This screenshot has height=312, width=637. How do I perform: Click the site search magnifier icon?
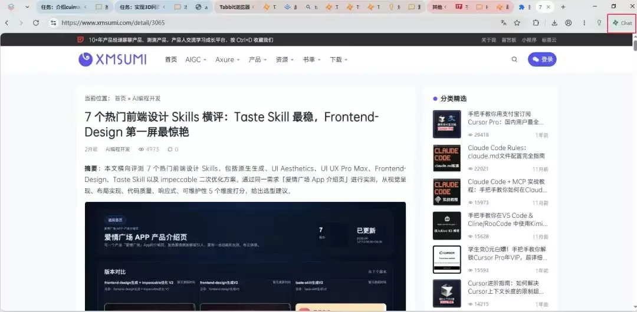514,59
